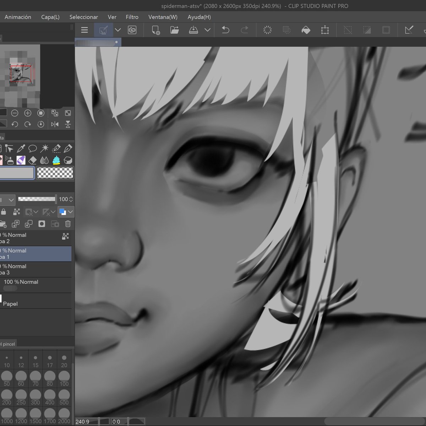
Task: Click the layer opacity slider
Action: pyautogui.click(x=37, y=199)
